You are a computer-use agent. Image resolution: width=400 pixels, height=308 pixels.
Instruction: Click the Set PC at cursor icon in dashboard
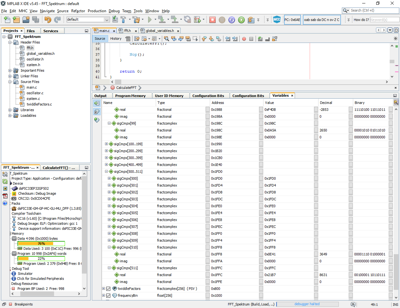coord(5,189)
